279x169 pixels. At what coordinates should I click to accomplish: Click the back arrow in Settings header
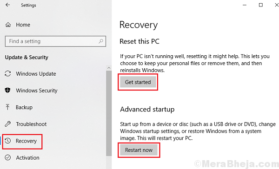tap(7, 5)
